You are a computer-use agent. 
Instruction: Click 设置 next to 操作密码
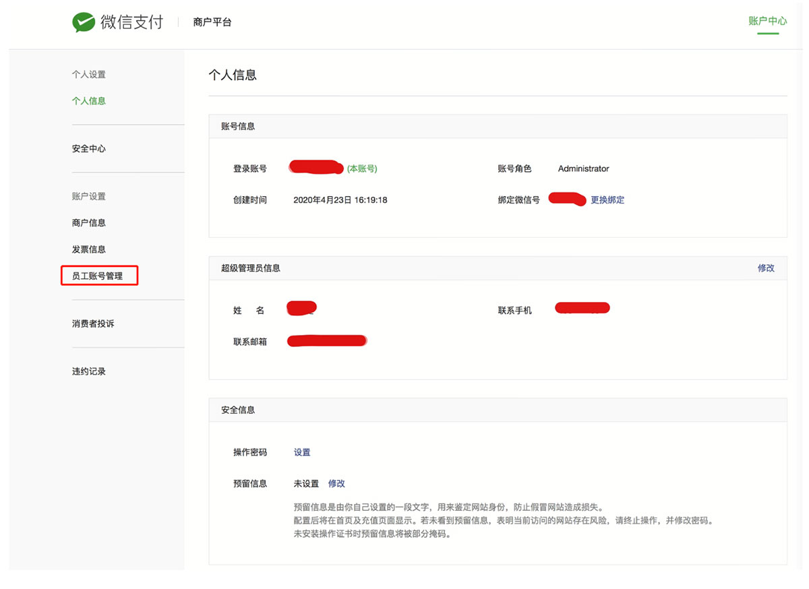tap(302, 453)
